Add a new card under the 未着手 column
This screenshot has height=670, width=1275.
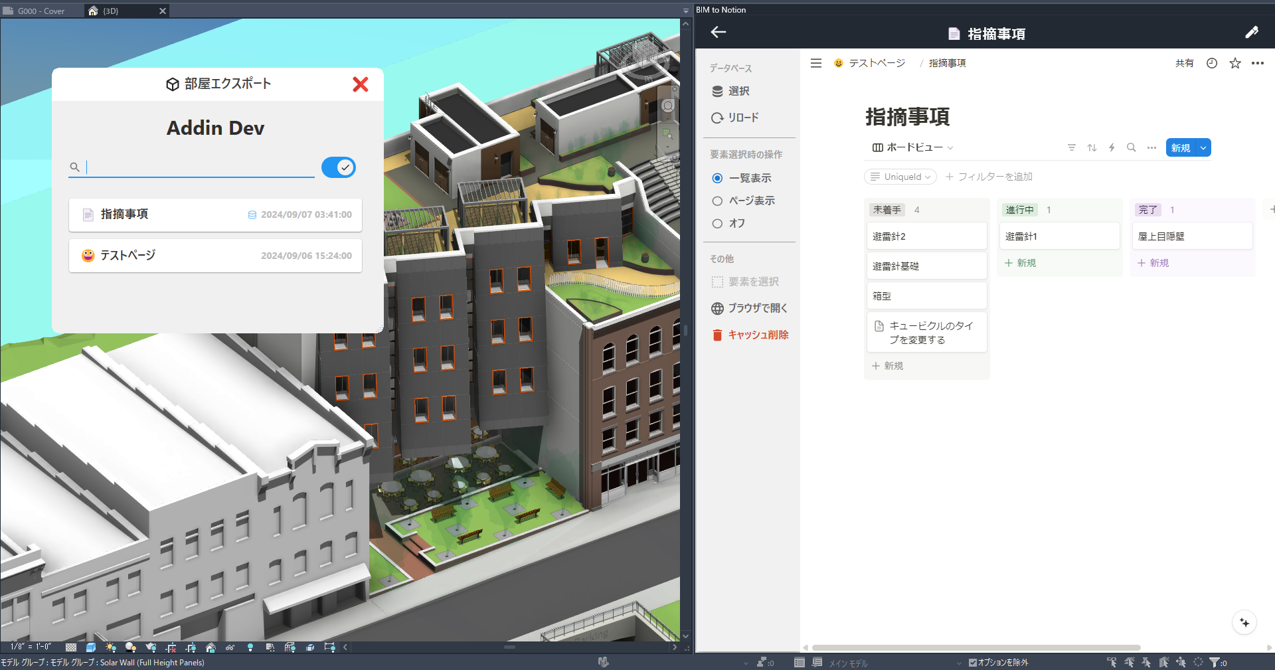[888, 366]
